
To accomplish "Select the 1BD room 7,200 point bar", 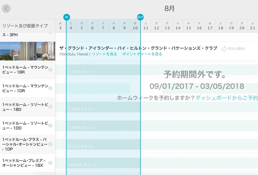I will tap(103, 107).
